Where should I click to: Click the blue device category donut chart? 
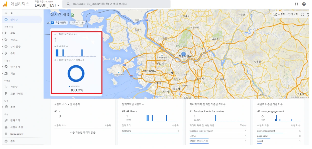point(76,74)
